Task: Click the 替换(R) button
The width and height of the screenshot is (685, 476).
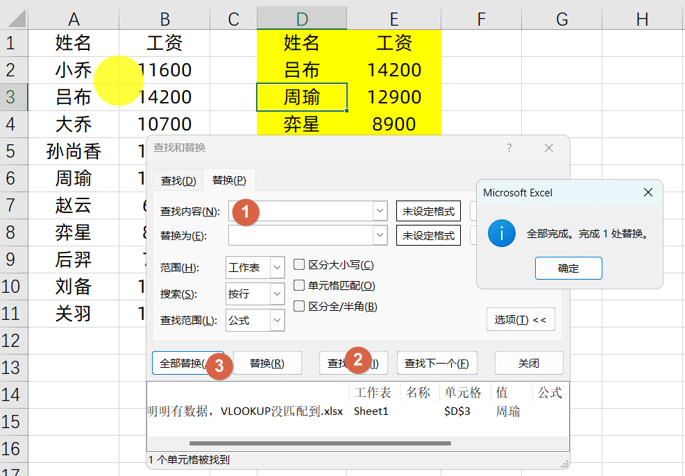Action: tap(267, 363)
